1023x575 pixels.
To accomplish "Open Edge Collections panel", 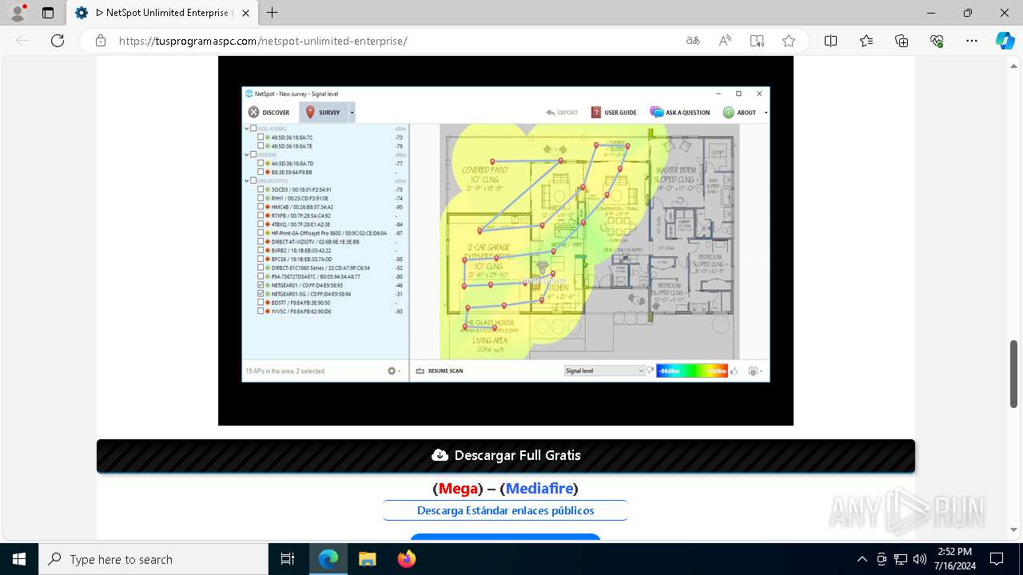I will [x=902, y=41].
